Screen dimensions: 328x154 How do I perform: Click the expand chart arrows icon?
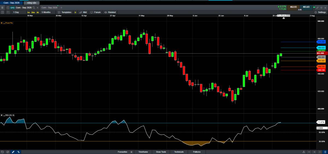(x=318, y=8)
